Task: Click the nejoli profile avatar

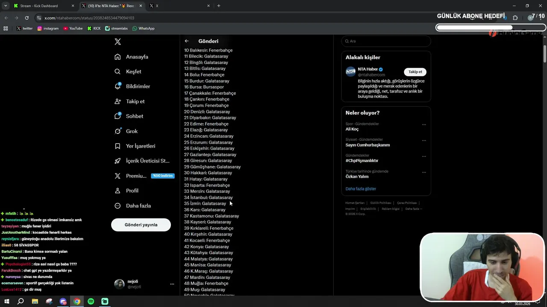Action: [119, 284]
